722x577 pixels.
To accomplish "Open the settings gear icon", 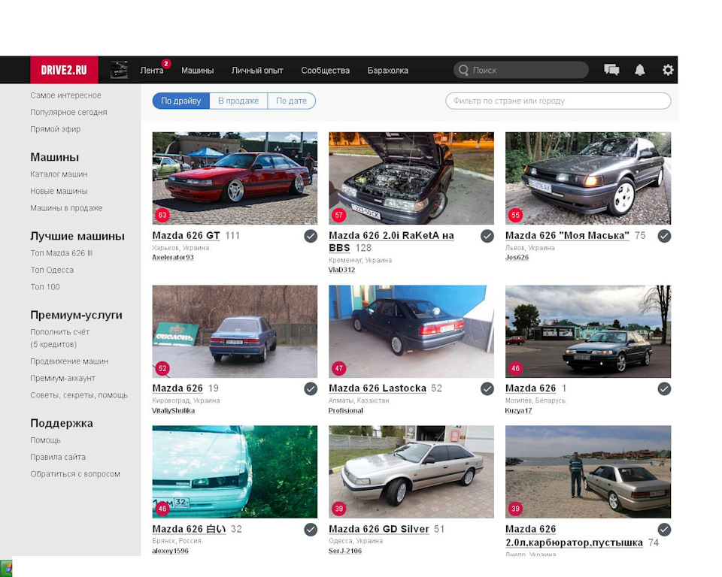I will (668, 70).
